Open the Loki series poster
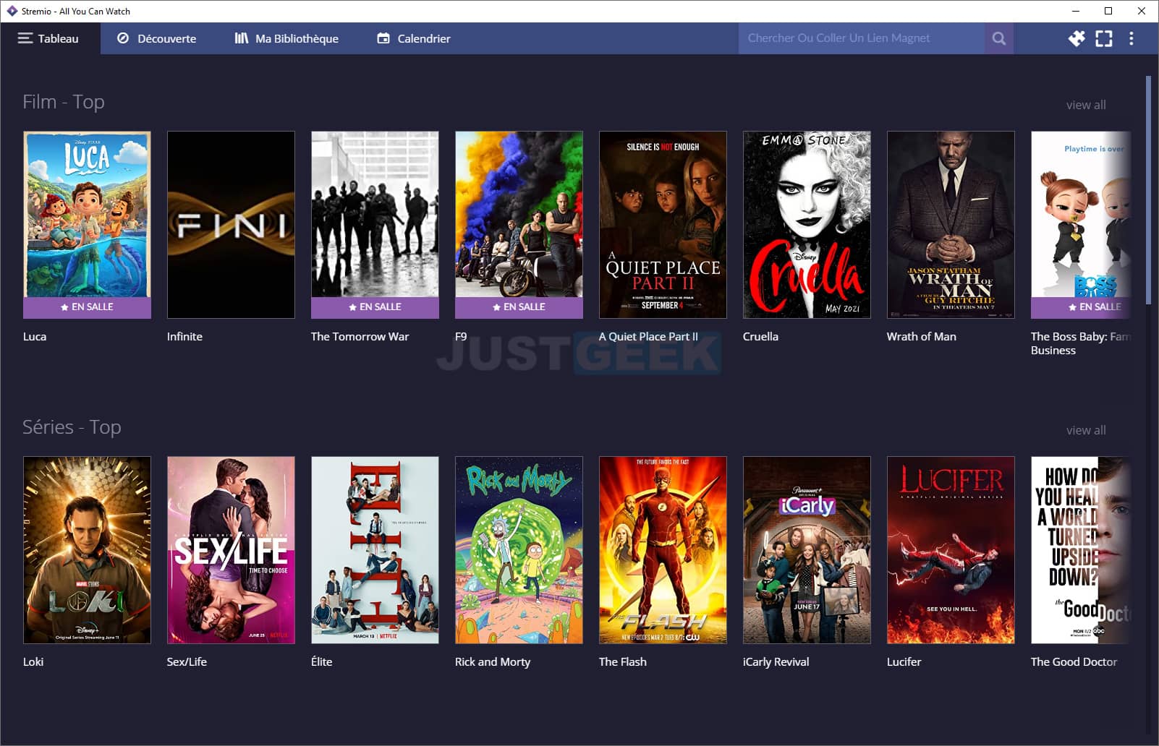The image size is (1159, 746). point(87,549)
